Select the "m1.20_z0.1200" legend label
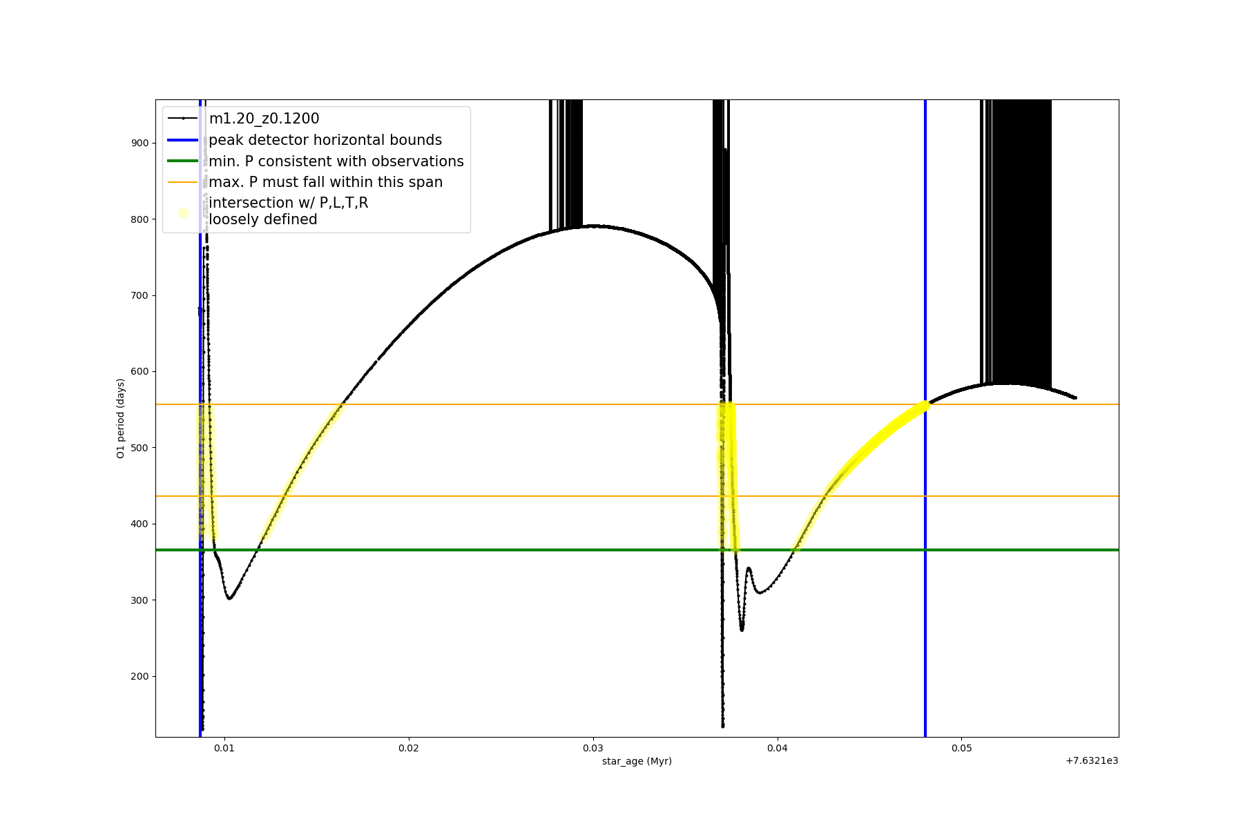 (x=264, y=119)
